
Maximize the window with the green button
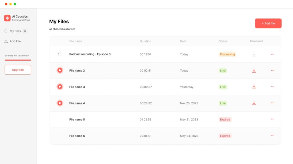point(15,4)
